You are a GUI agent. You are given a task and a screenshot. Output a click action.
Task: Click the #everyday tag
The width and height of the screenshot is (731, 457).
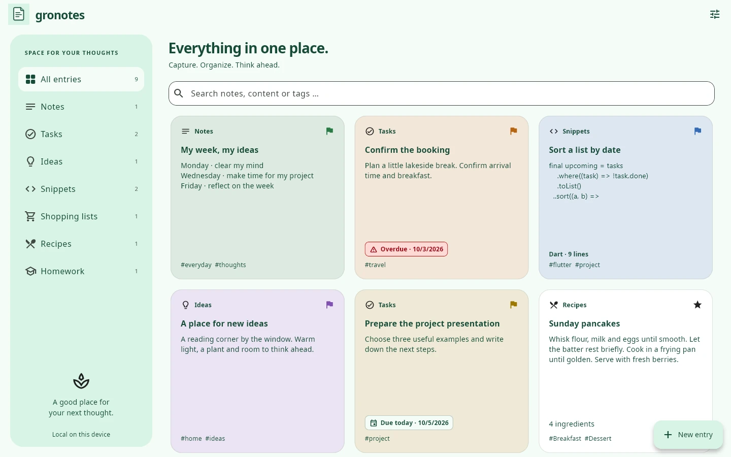196,265
